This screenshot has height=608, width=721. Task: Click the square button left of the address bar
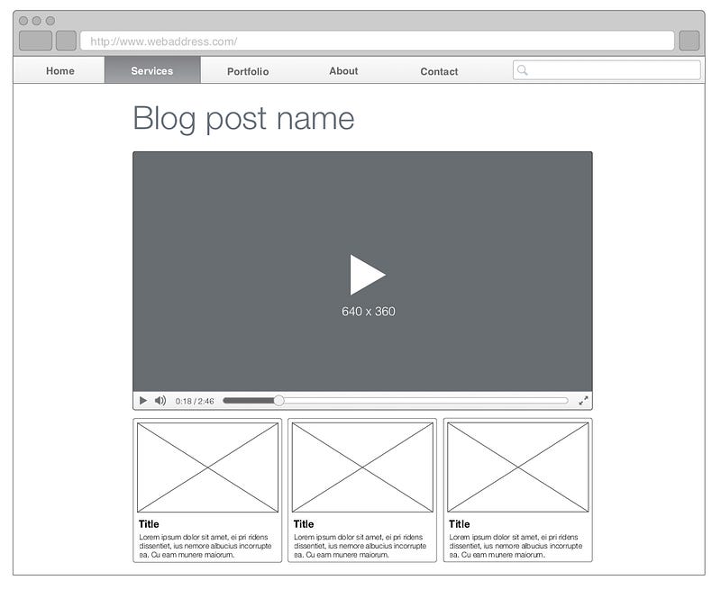tap(66, 41)
